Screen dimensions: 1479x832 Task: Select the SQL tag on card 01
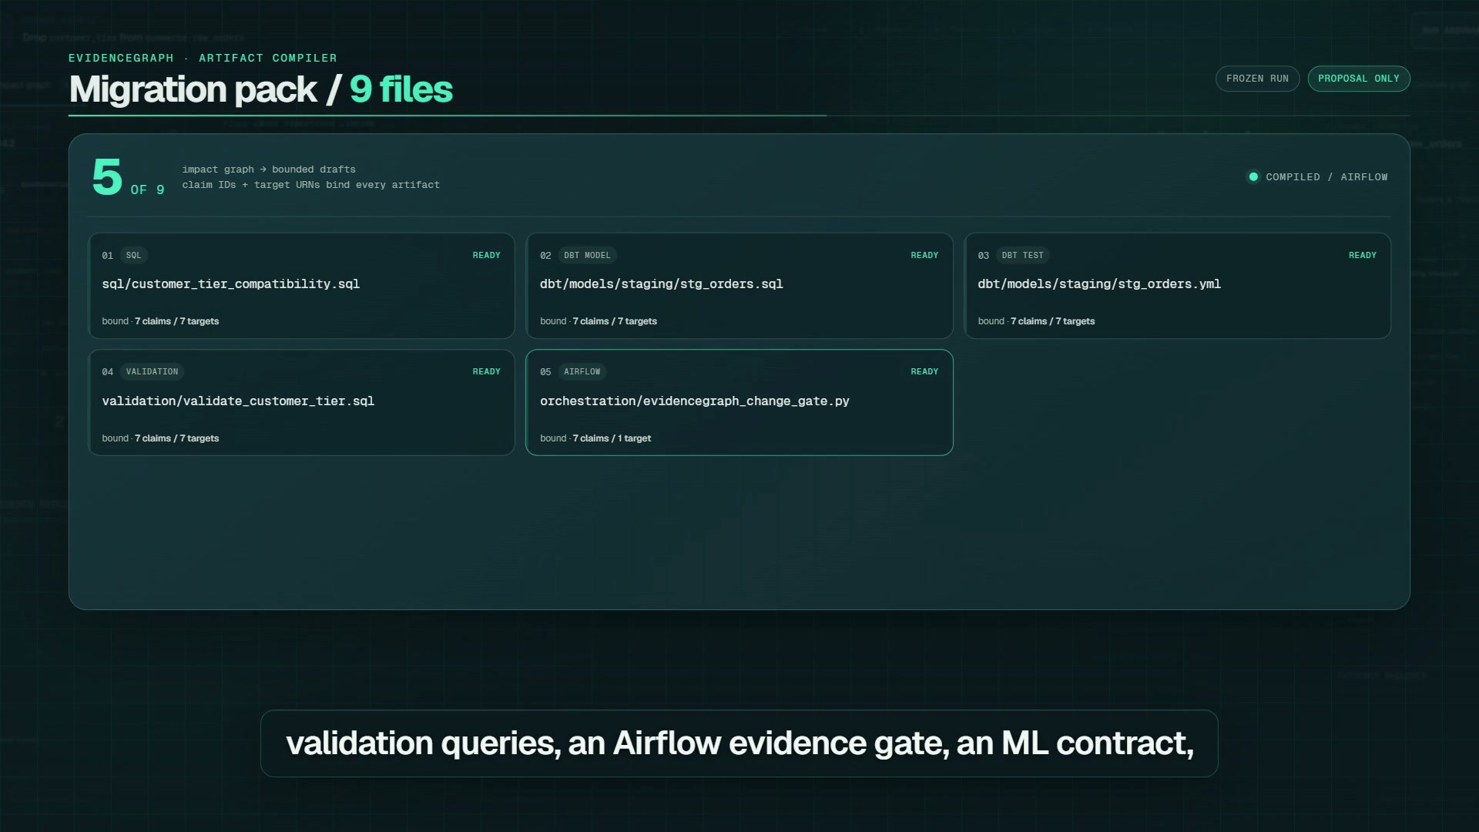pos(134,255)
